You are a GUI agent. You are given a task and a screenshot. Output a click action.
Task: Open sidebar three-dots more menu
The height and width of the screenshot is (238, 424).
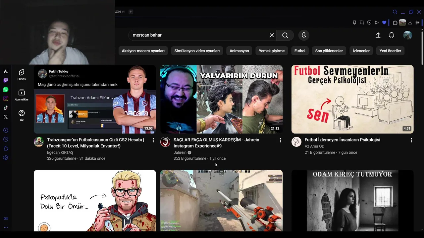6,228
